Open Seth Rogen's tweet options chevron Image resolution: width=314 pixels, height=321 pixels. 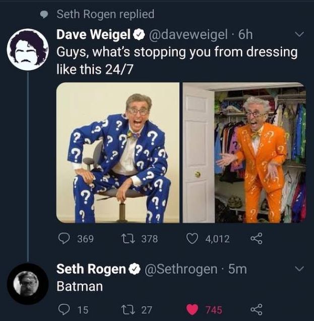click(299, 270)
